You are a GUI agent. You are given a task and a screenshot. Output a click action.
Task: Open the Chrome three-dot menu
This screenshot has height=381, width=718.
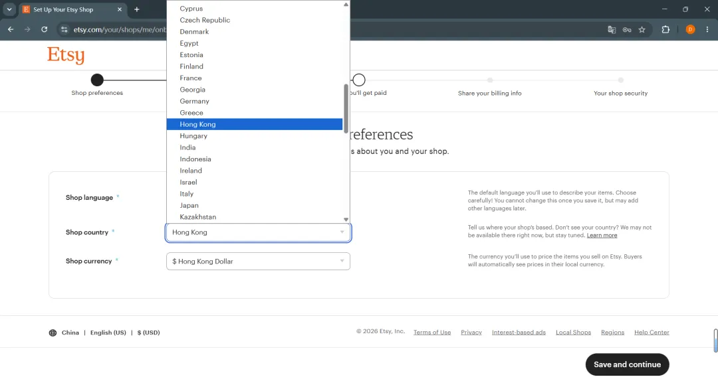(707, 29)
